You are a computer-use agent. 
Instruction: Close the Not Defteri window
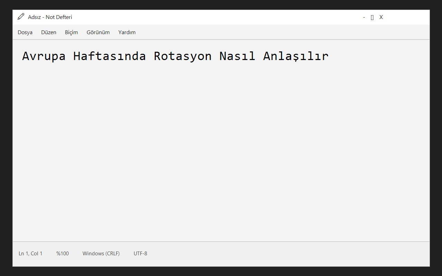click(x=381, y=17)
